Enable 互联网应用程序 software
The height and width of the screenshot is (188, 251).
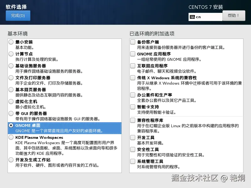[x=132, y=65]
